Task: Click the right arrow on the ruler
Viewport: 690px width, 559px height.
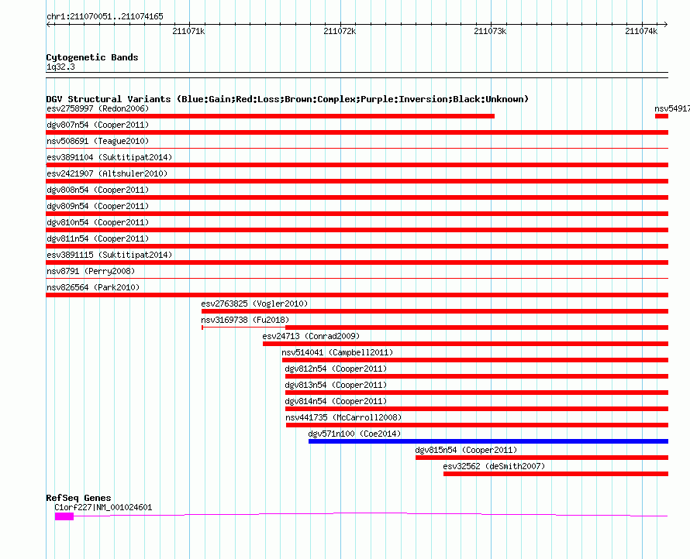Action: coord(666,25)
